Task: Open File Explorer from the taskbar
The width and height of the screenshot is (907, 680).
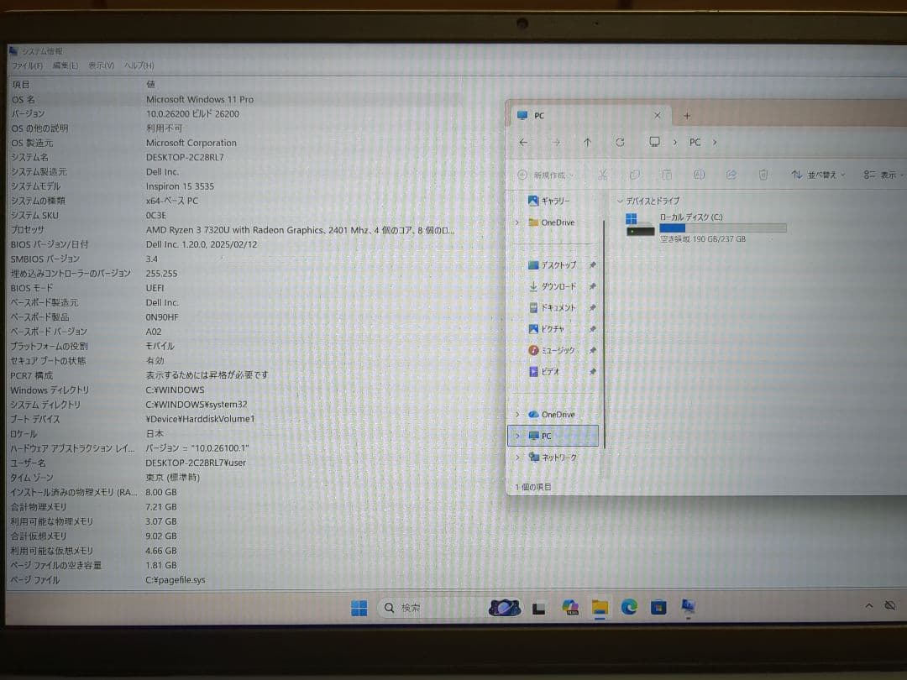Action: 600,608
